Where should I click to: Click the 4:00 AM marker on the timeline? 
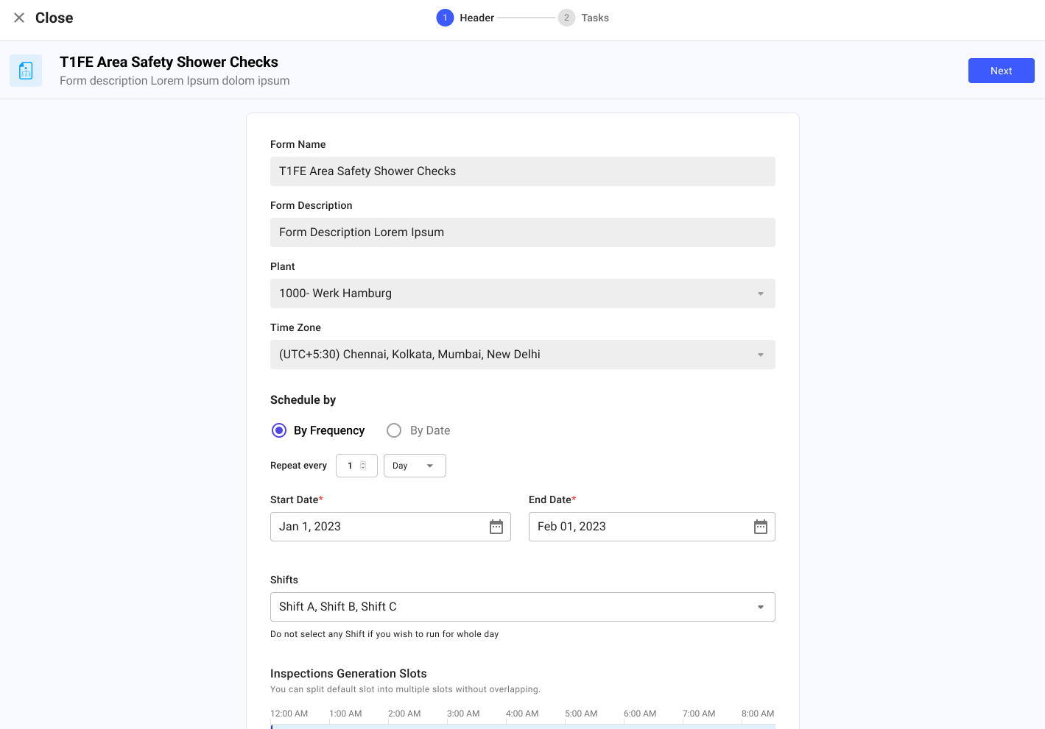tap(521, 714)
